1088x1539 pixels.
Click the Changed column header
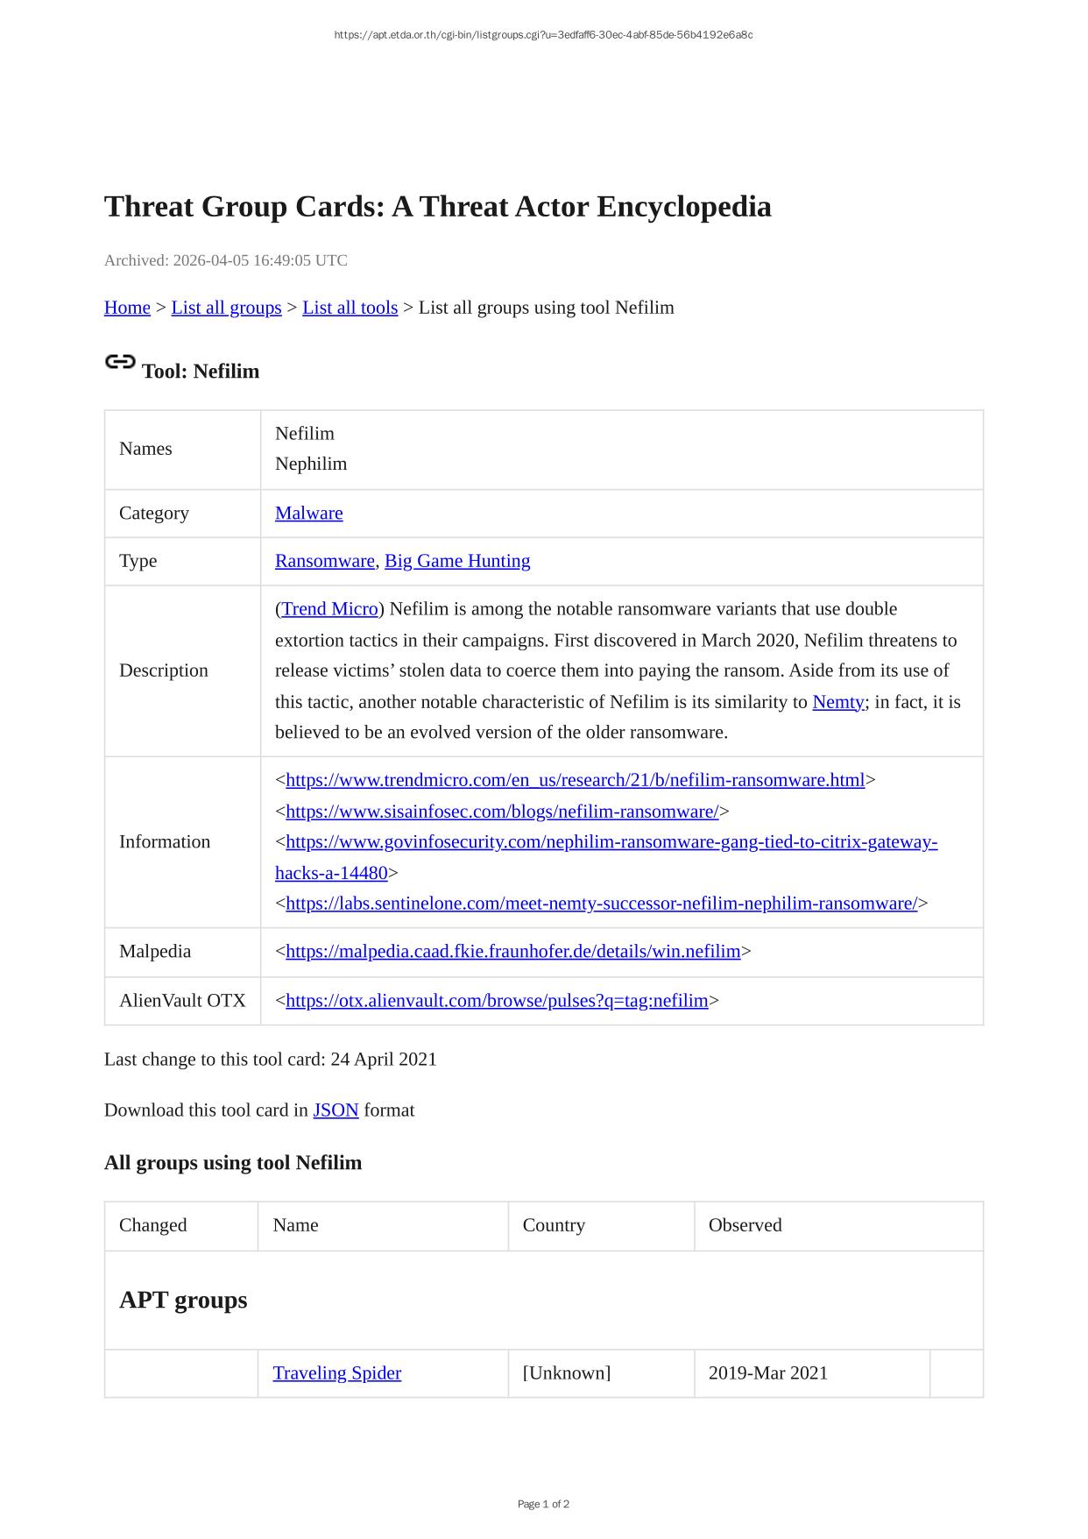tap(153, 1225)
